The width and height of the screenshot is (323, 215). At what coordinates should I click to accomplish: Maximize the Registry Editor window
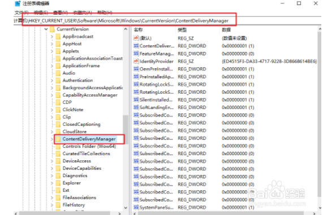pyautogui.click(x=299, y=3)
